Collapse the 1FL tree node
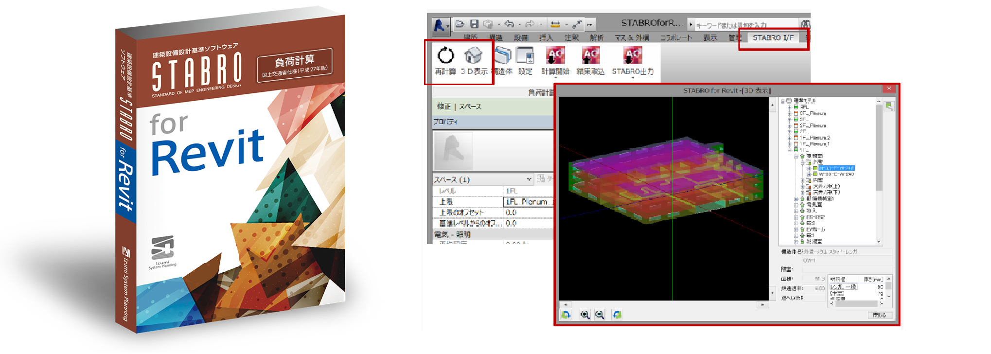This screenshot has height=354, width=991. [789, 150]
